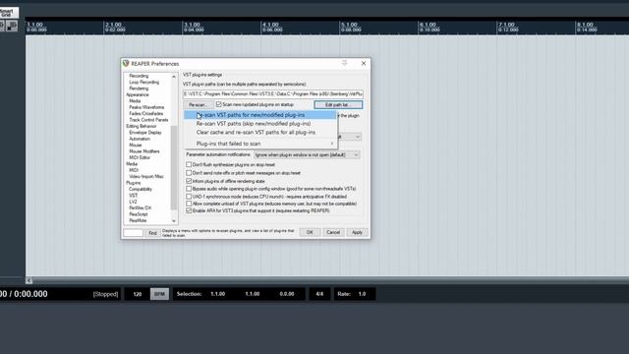Select Plug-ins category in the preferences tree
Screen dimensions: 629x354
[x=134, y=183]
